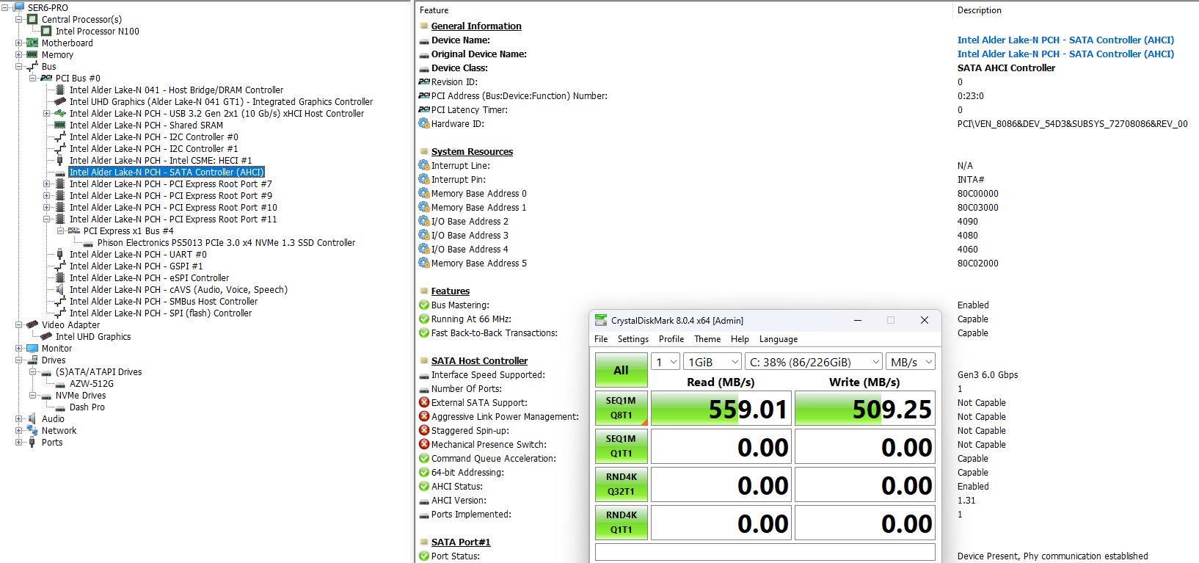Screen dimensions: 1199x563
Task: Click the cAVS audio speaker icon
Action: (60, 289)
